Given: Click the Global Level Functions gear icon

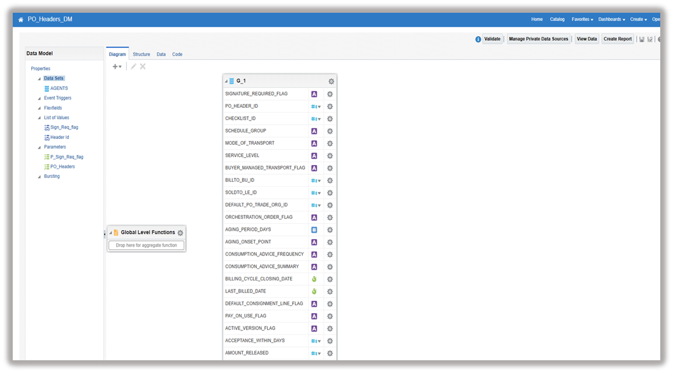Looking at the screenshot, I should point(179,232).
